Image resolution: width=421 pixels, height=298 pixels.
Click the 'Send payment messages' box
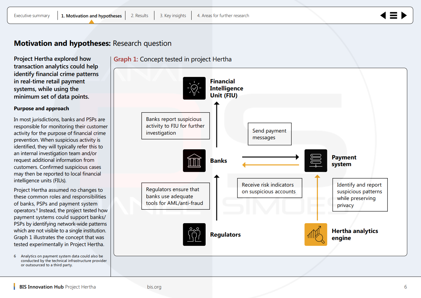click(x=270, y=134)
